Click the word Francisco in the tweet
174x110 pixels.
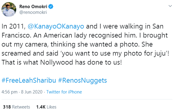click(16, 35)
